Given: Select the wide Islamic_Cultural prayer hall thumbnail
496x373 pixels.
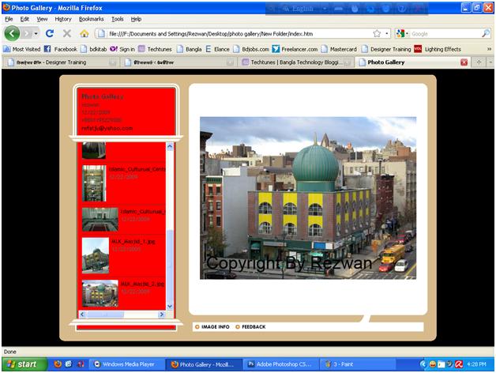Looking at the screenshot, I should (100, 219).
